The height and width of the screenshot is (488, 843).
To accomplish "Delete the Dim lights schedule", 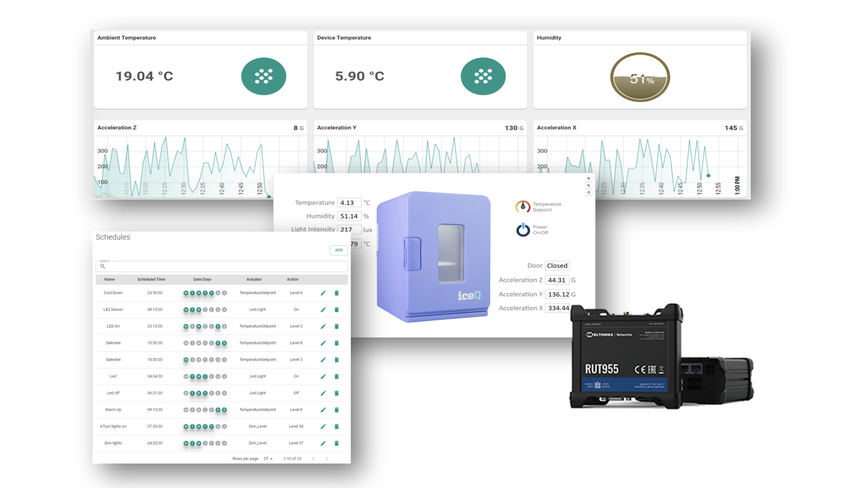I will pyautogui.click(x=336, y=443).
